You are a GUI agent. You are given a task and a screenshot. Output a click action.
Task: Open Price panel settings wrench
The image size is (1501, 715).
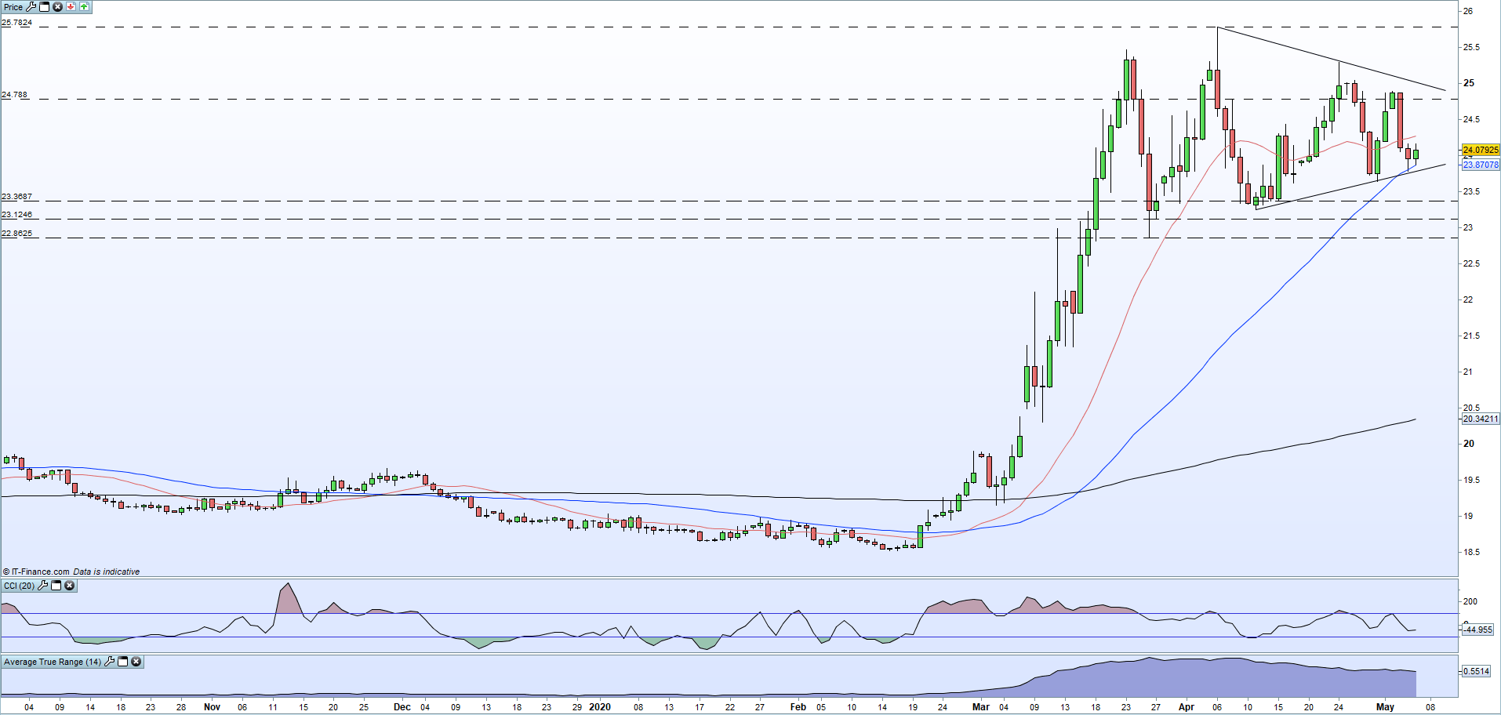(x=31, y=7)
